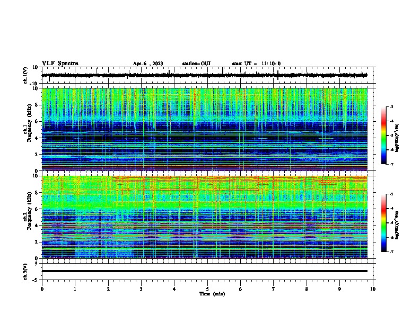Image resolution: width=420 pixels, height=324 pixels.
Task: Click time axis tick label "1"
Action: click(x=75, y=289)
